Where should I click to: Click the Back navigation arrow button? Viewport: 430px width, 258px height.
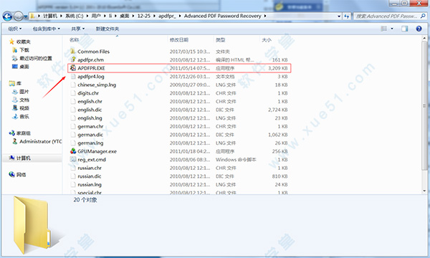click(7, 16)
